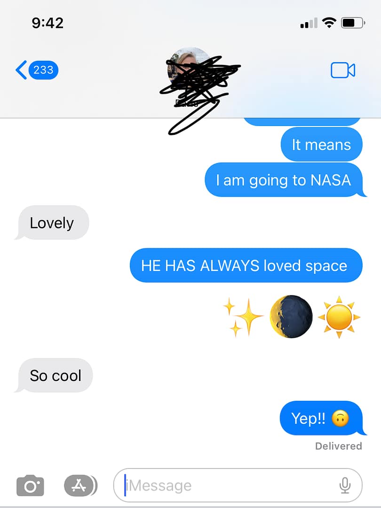381x508 pixels.
Task: Tap the sun emoji
Action: 339,317
